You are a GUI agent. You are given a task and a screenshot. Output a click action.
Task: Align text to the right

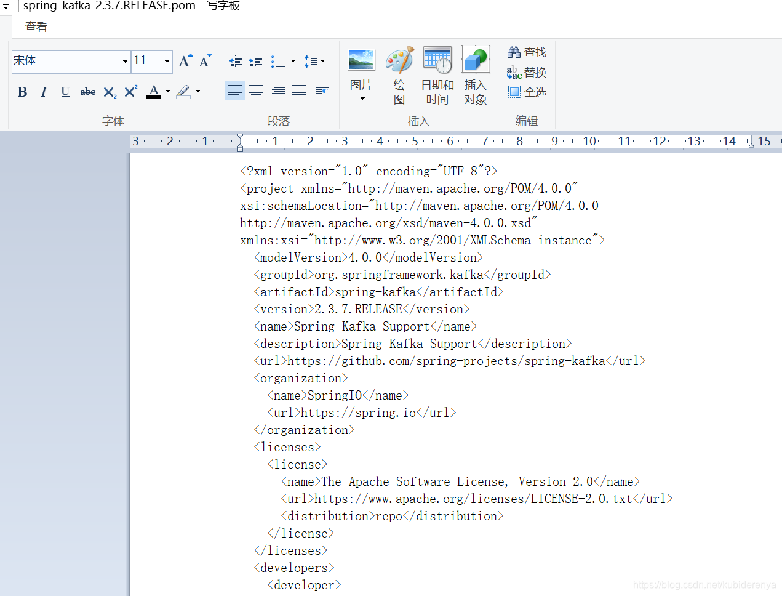[x=278, y=91]
